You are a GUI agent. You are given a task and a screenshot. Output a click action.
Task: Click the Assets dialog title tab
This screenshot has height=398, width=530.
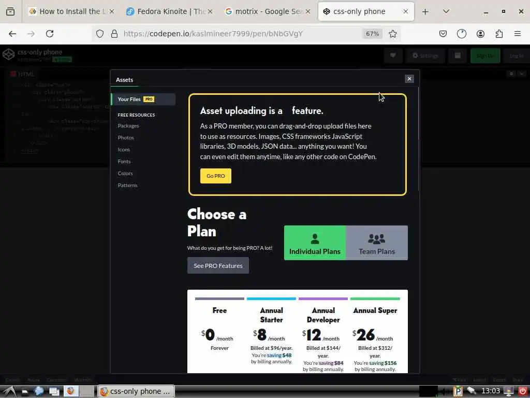pos(124,80)
